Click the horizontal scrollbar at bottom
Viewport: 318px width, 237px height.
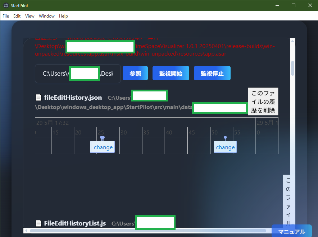pyautogui.click(x=147, y=231)
